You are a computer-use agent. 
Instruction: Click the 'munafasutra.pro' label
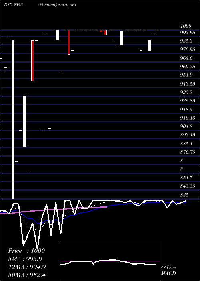[x=60, y=5]
